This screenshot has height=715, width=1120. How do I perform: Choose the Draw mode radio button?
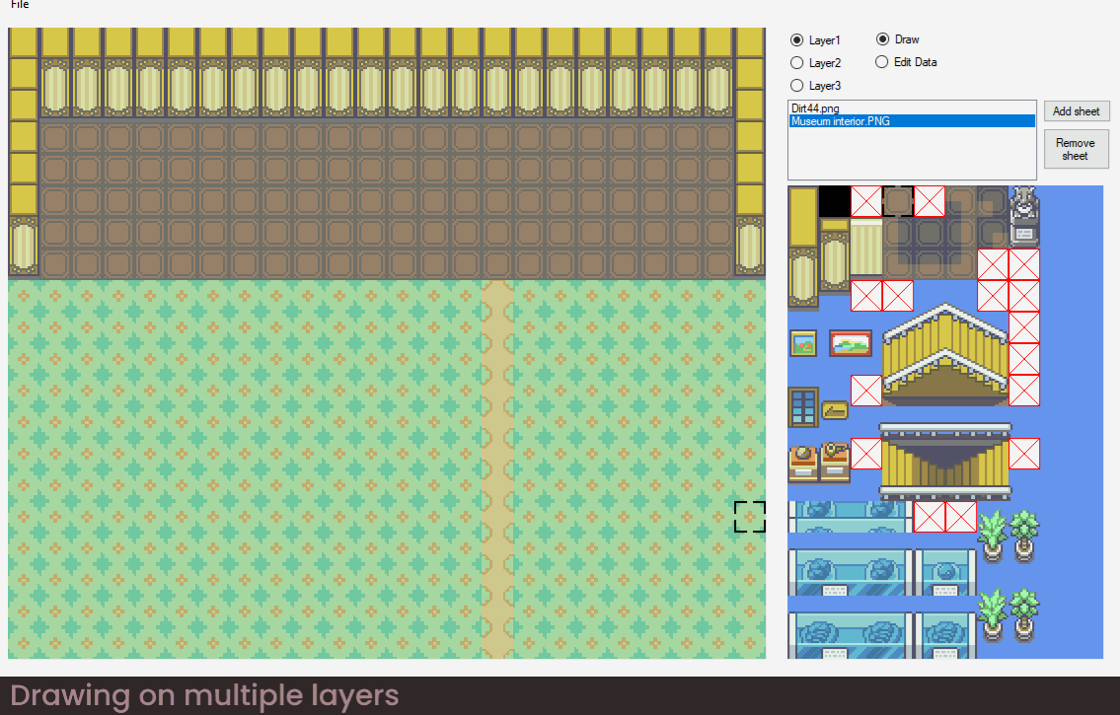[x=883, y=39]
